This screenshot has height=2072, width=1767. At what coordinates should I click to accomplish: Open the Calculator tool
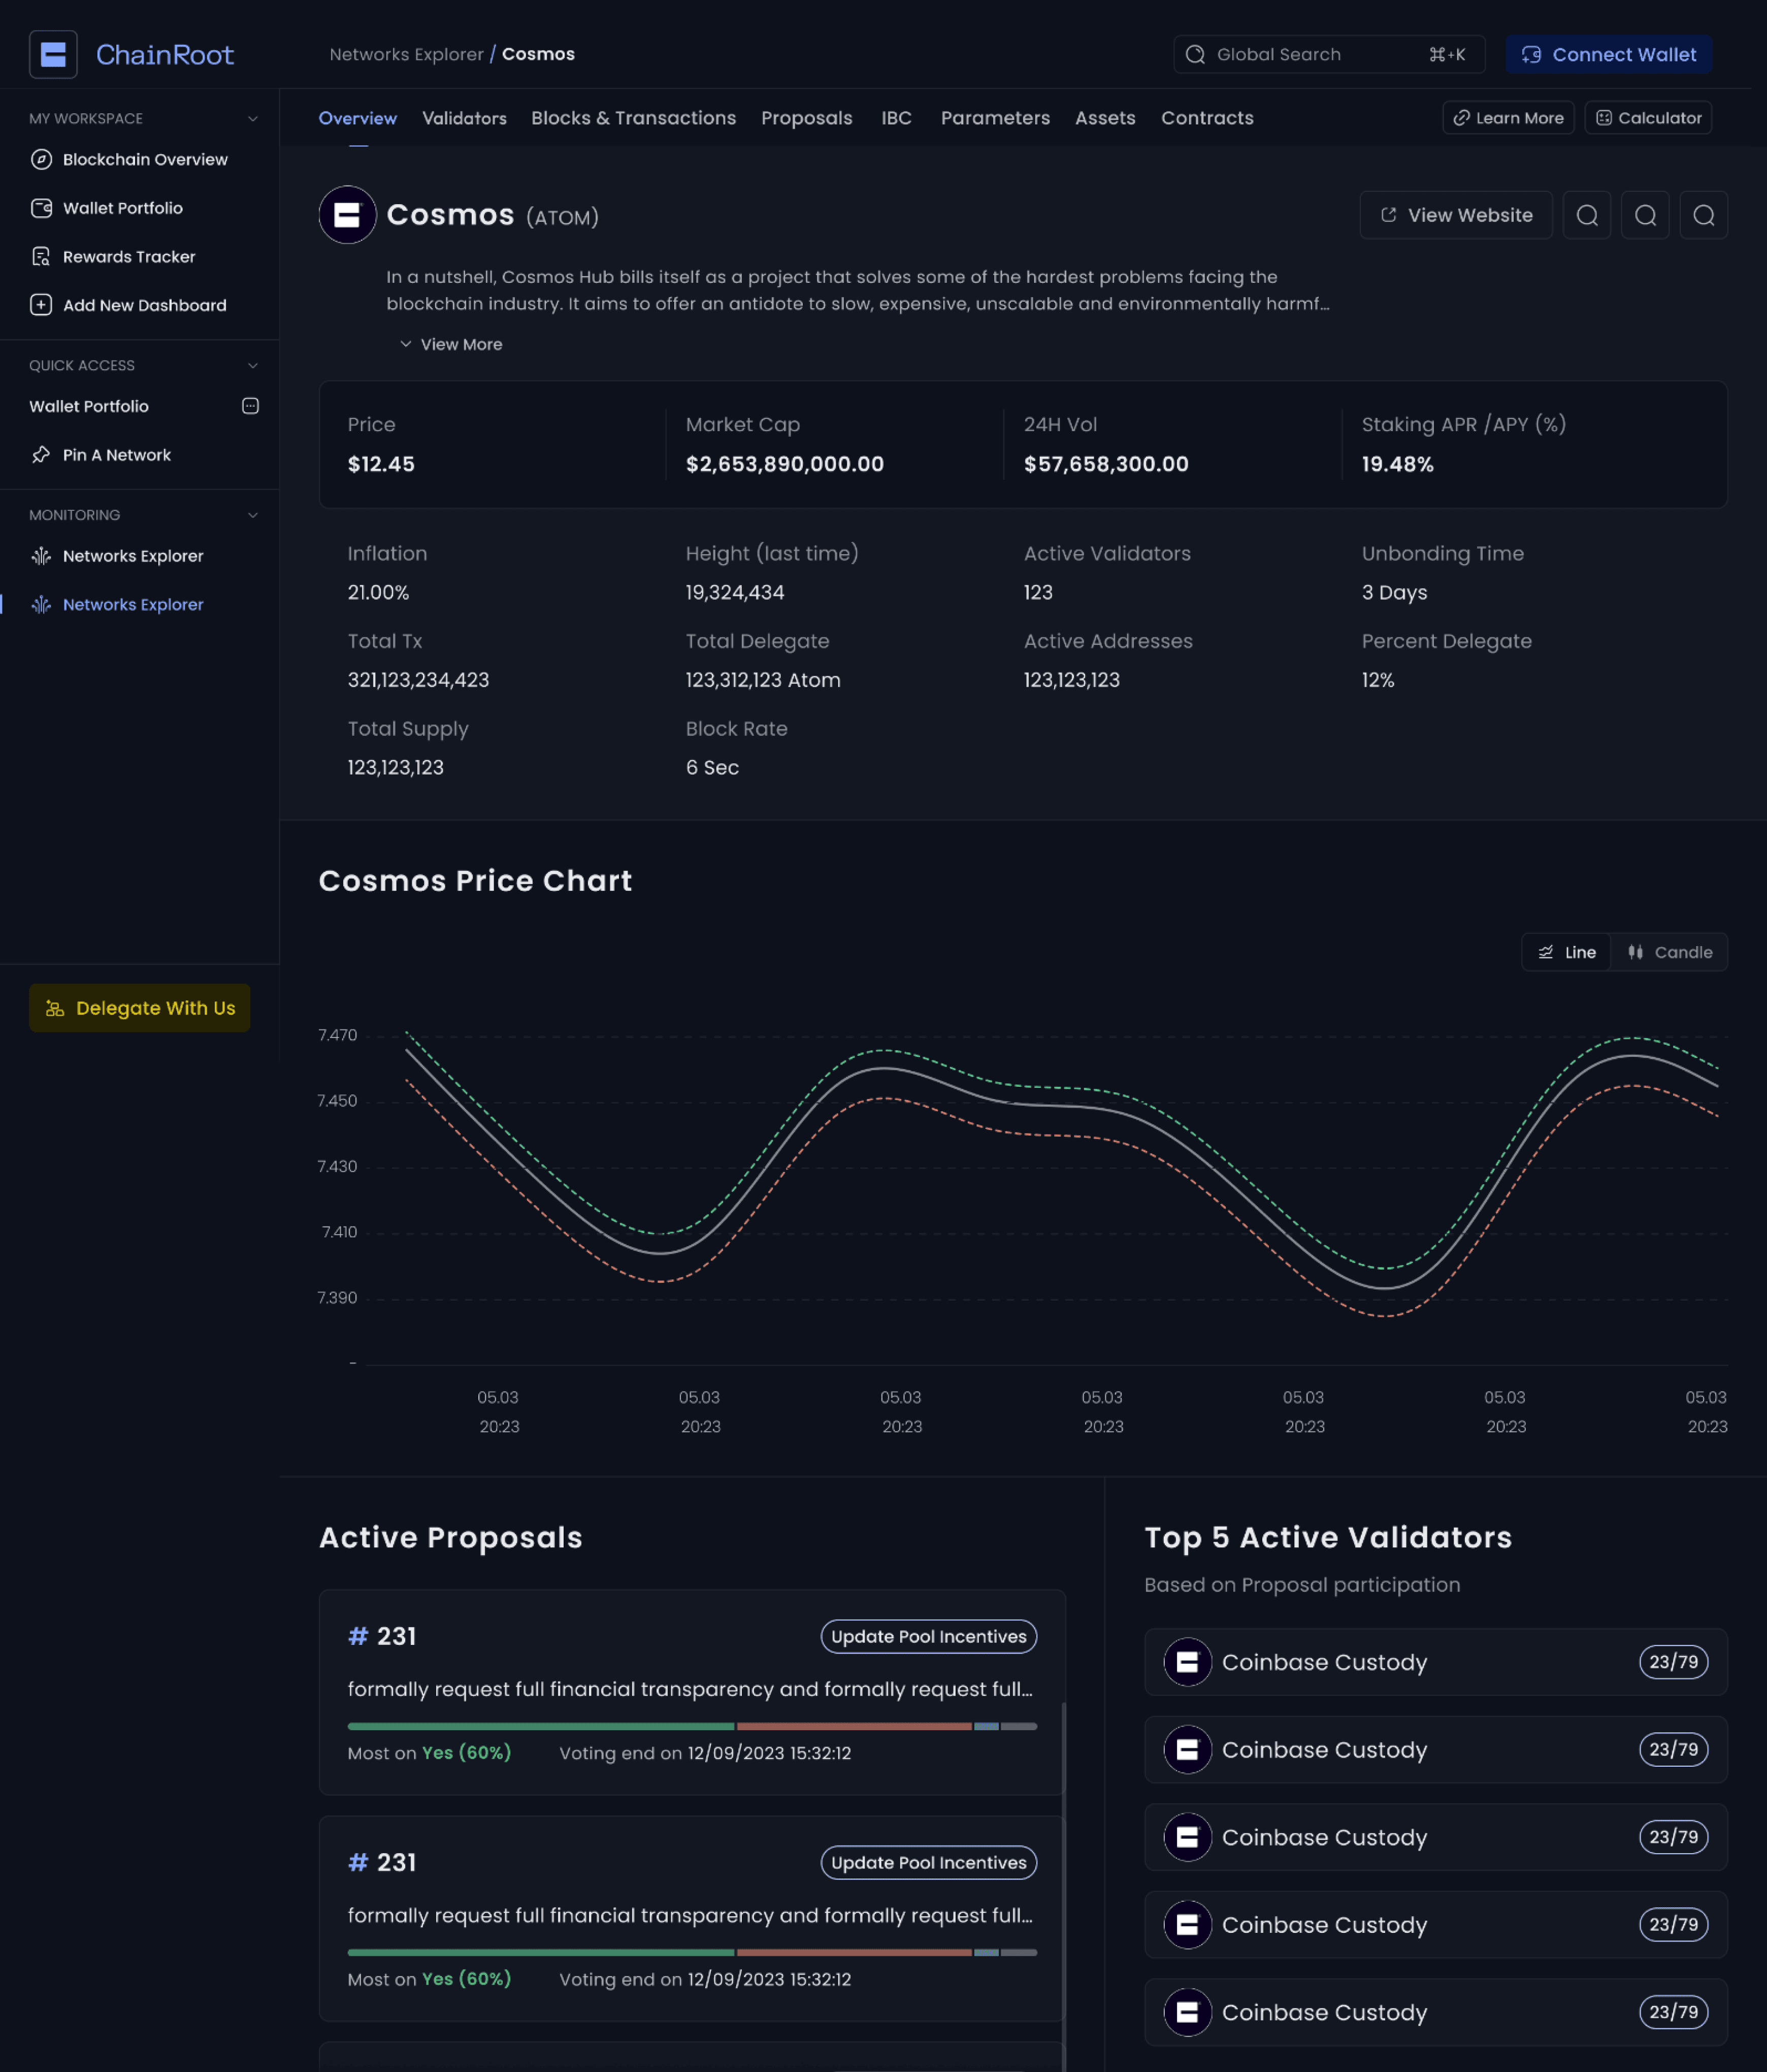[1647, 117]
